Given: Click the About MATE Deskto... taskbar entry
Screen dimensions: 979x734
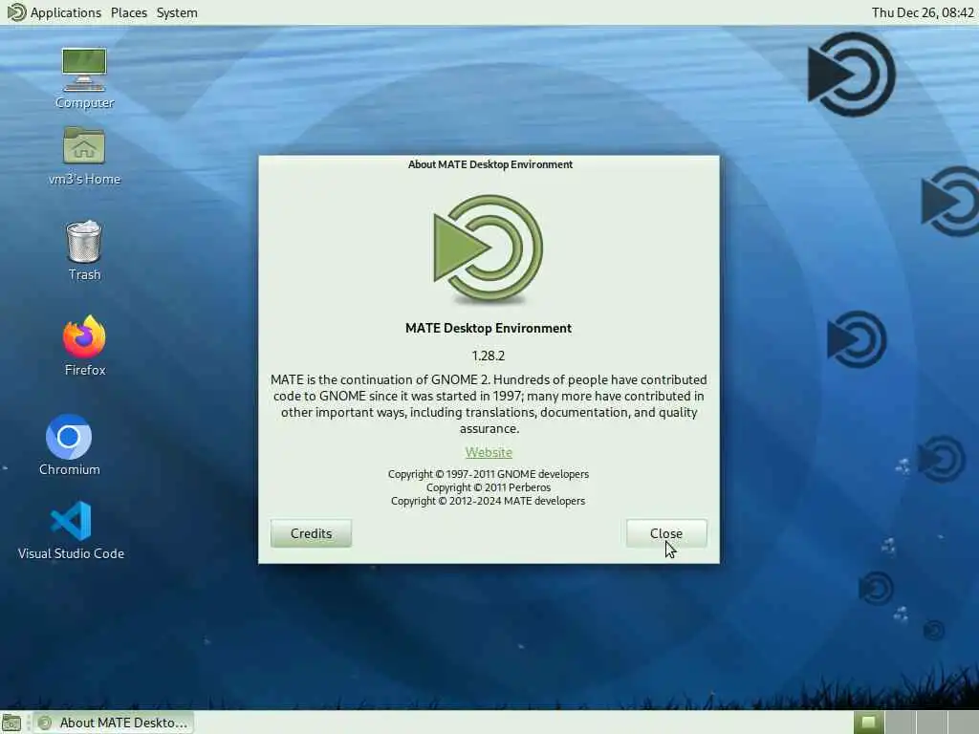Looking at the screenshot, I should (114, 723).
